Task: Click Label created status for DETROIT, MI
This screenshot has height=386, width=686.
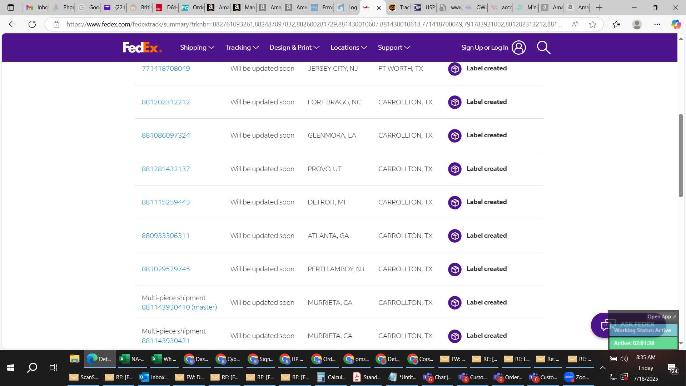Action: pyautogui.click(x=487, y=202)
